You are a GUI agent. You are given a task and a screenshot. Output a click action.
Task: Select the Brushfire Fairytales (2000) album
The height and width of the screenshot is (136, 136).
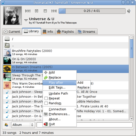[66, 53]
